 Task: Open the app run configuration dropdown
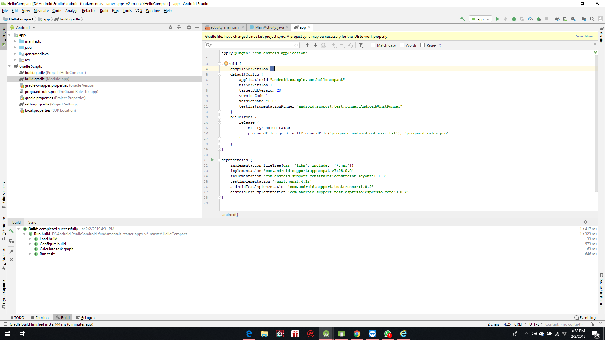[x=480, y=19]
